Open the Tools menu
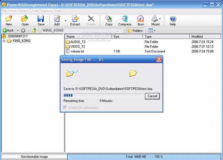Screen dimensions: 223x160 [35, 11]
